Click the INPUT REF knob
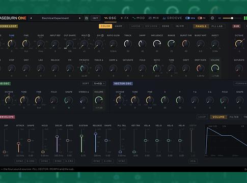The height and width of the screenshot is (183, 247). point(55,44)
